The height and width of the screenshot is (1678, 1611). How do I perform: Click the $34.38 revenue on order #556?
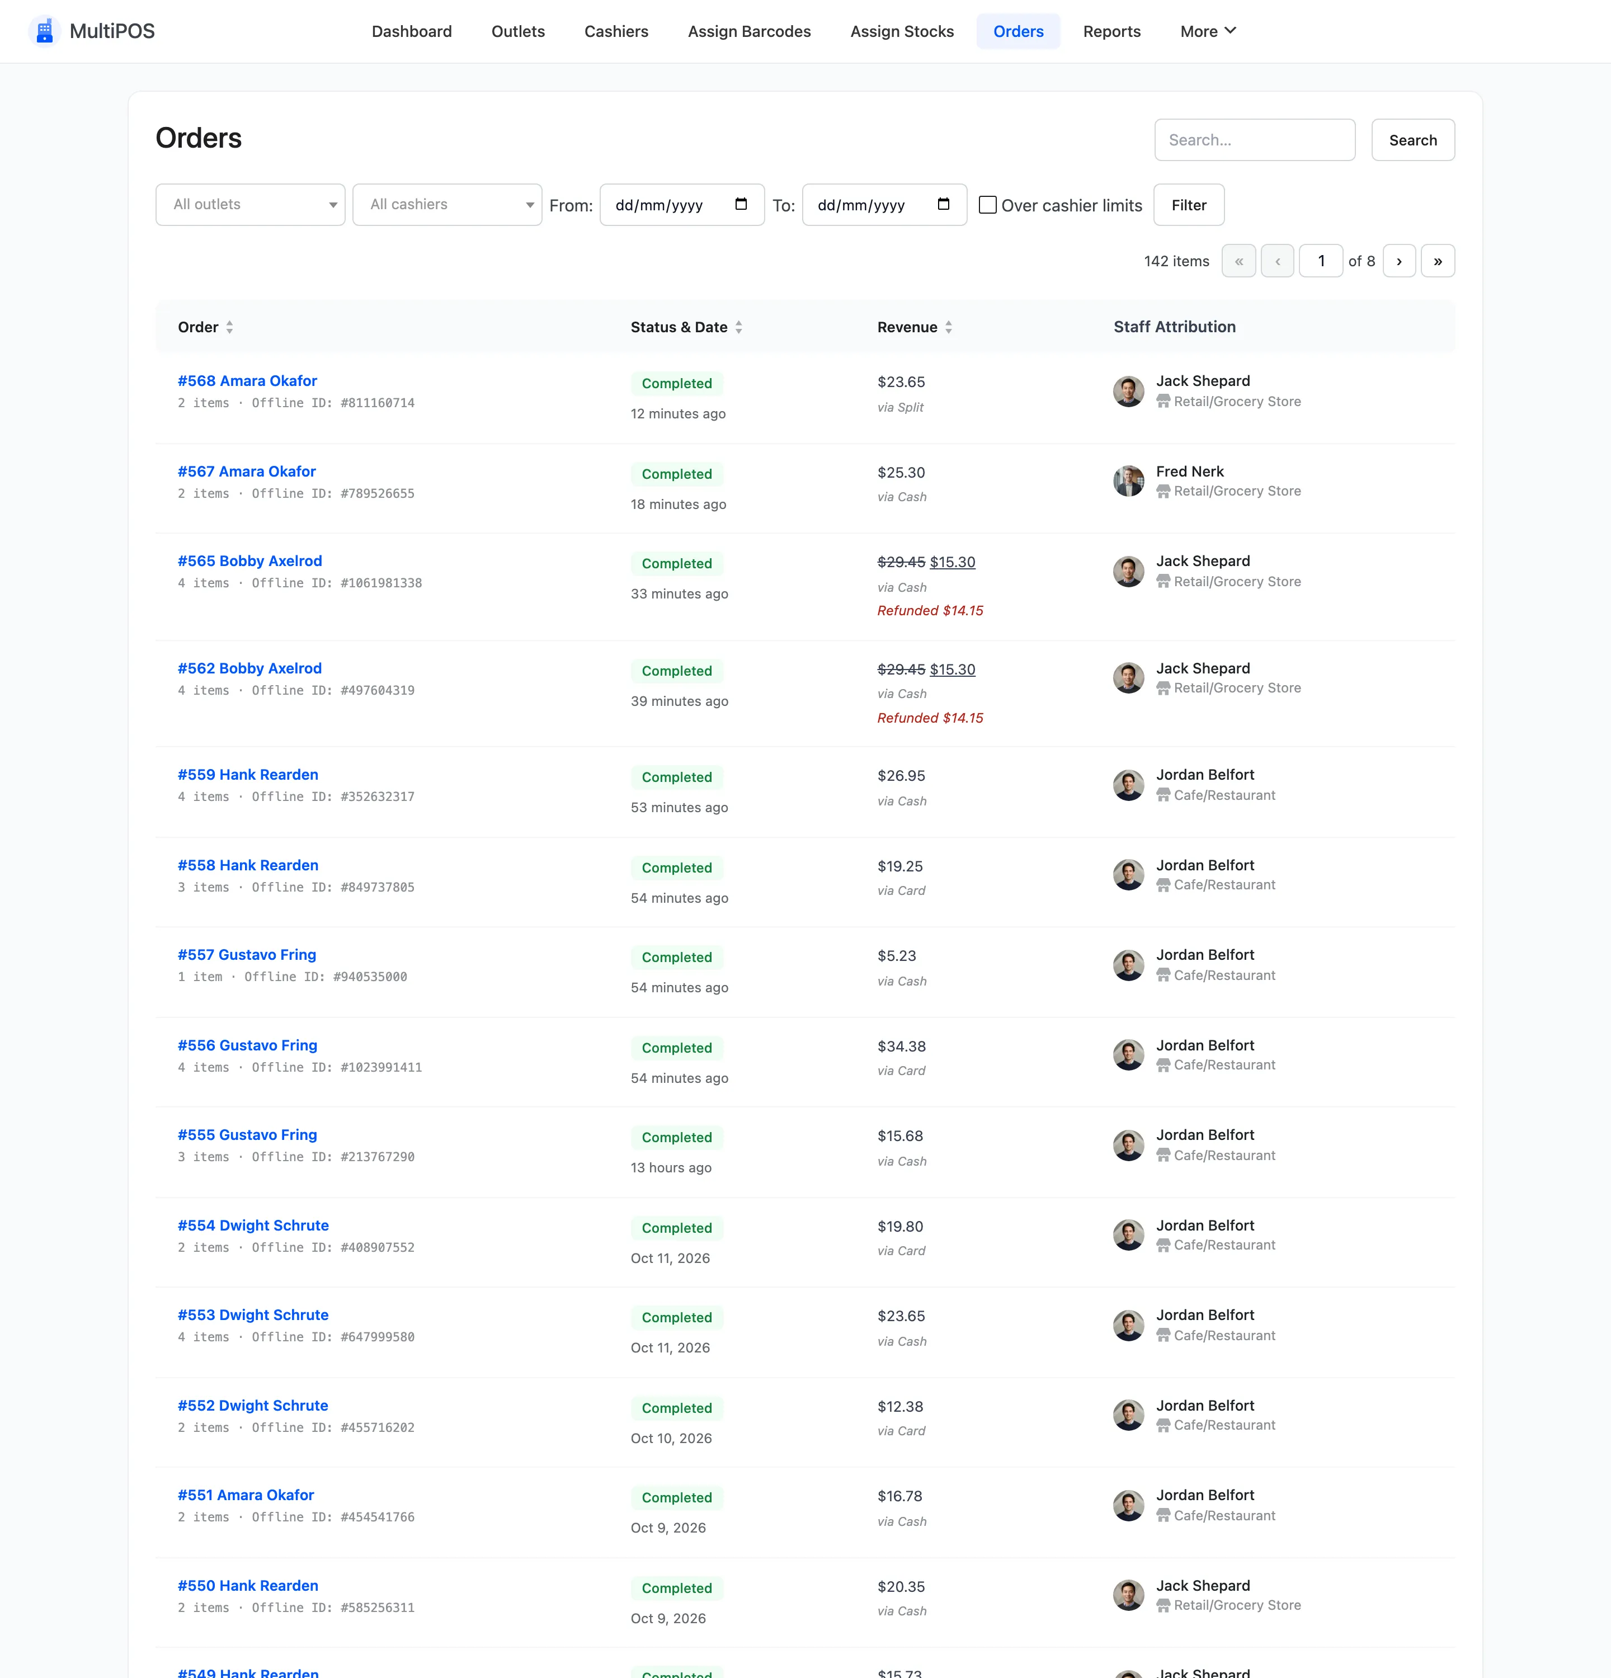point(901,1046)
